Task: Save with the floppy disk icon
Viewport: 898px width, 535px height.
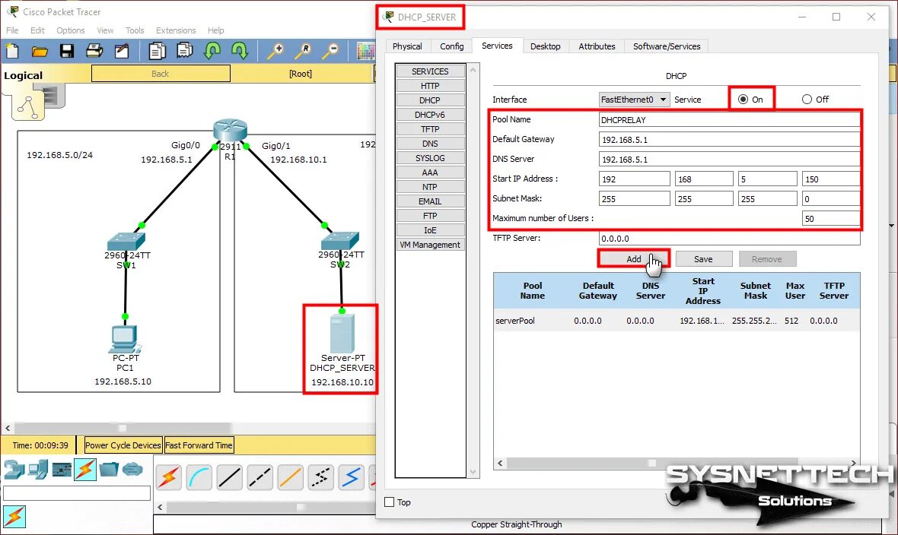Action: 66,52
